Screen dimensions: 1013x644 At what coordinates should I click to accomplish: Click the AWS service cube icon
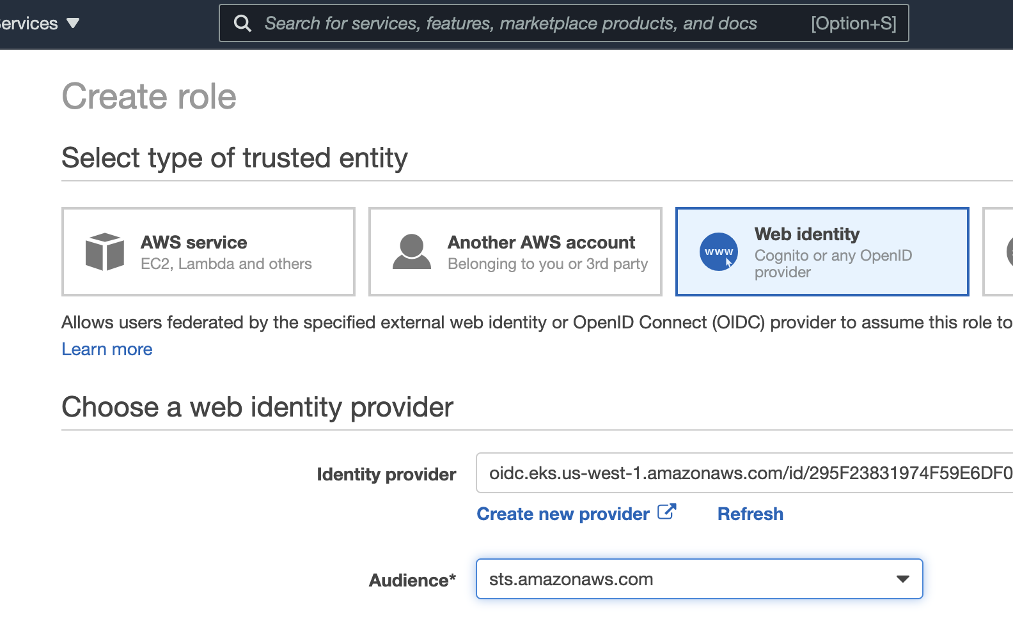[105, 252]
